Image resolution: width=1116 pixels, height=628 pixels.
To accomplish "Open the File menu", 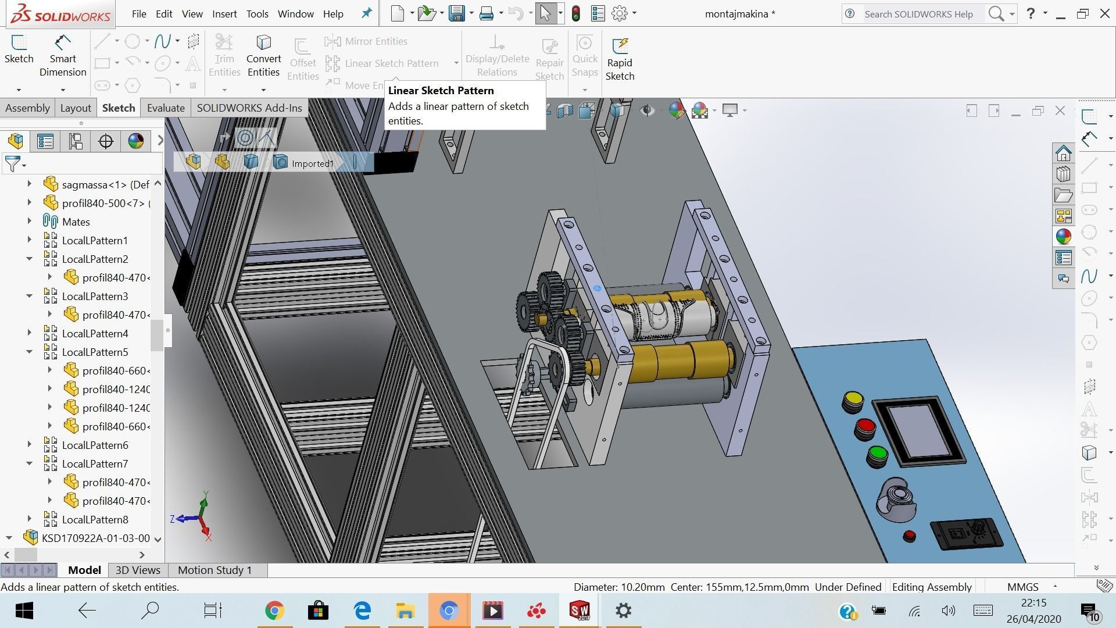I will (x=139, y=13).
